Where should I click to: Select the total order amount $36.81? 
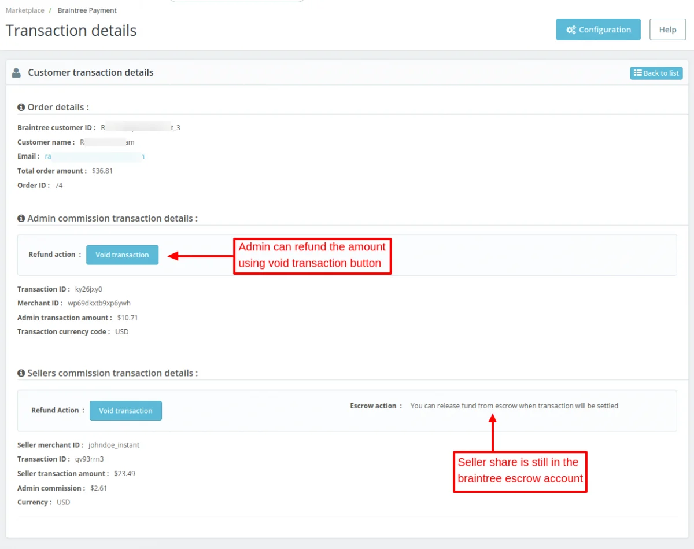(101, 171)
